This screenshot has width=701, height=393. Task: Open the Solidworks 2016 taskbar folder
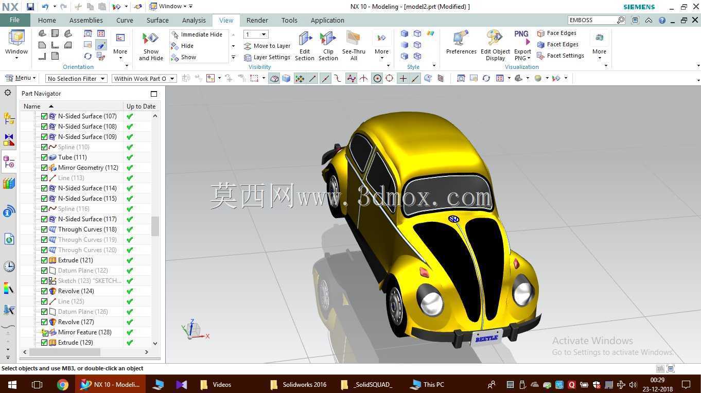pyautogui.click(x=298, y=384)
